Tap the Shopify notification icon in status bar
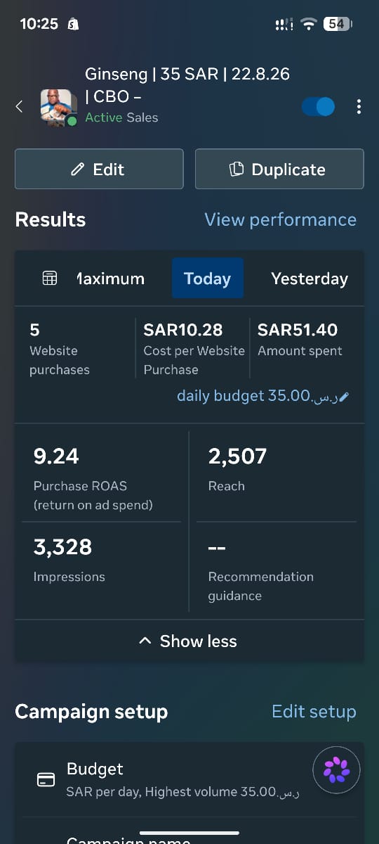Viewport: 379px width, 844px height. point(74,24)
